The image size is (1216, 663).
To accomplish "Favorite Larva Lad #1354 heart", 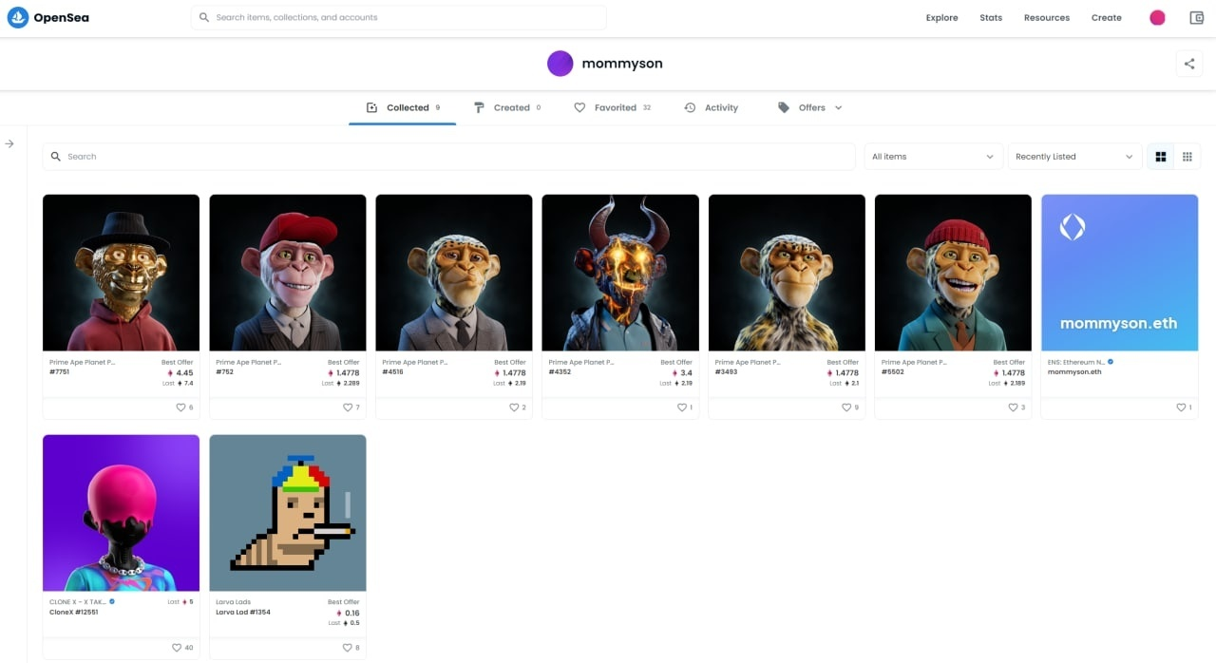I will click(347, 648).
